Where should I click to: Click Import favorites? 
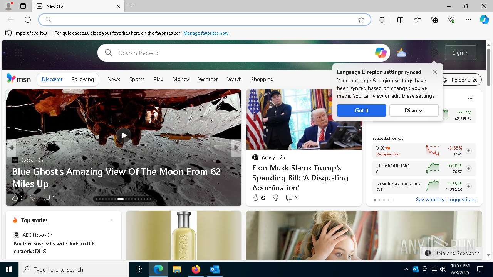pyautogui.click(x=26, y=33)
